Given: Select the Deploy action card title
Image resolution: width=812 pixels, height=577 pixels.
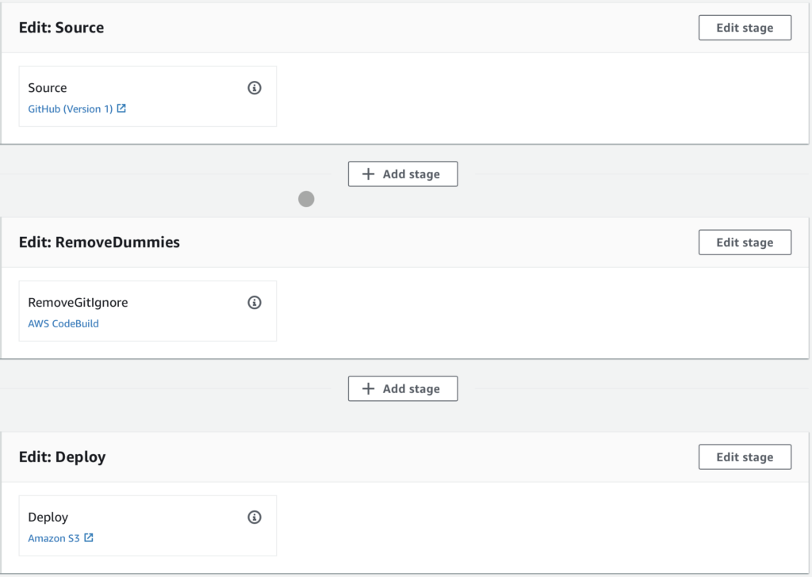Looking at the screenshot, I should click(48, 518).
